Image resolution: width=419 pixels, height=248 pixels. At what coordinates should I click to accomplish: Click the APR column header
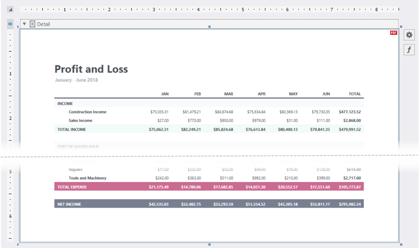[x=262, y=94]
